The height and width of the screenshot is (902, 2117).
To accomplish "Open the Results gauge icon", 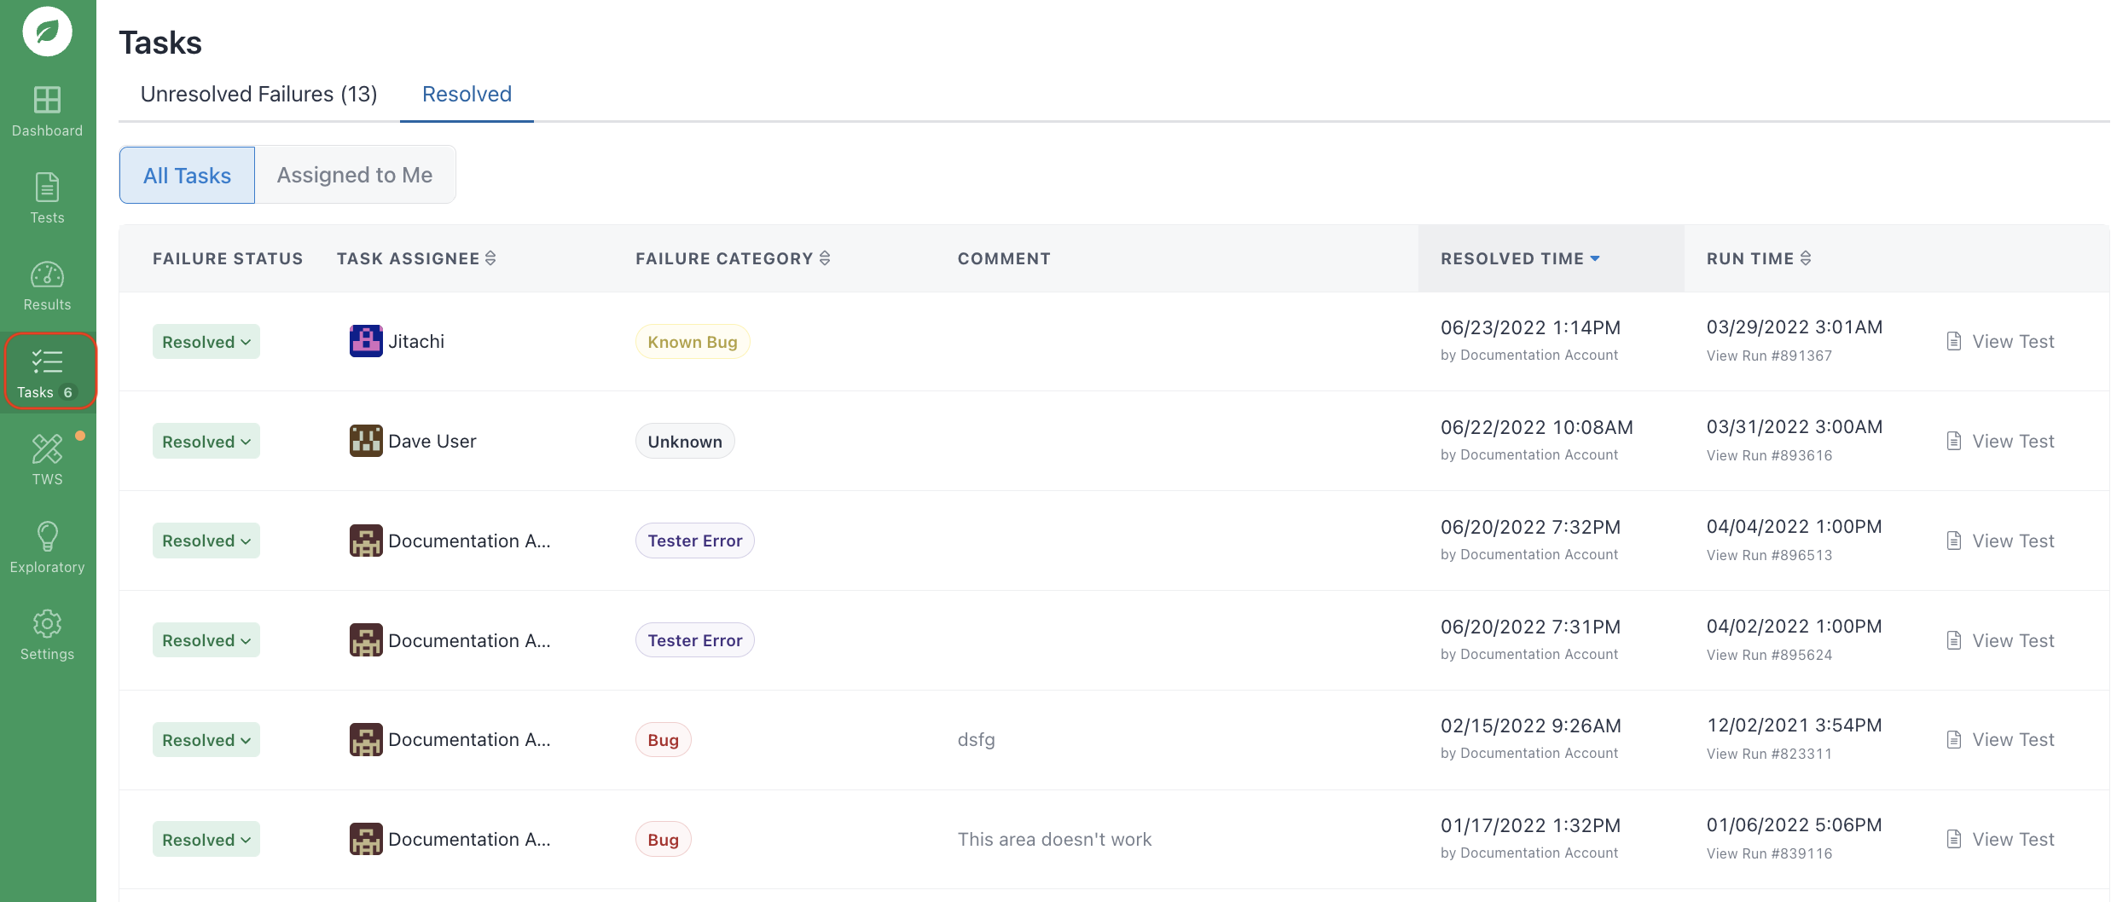I will (48, 275).
